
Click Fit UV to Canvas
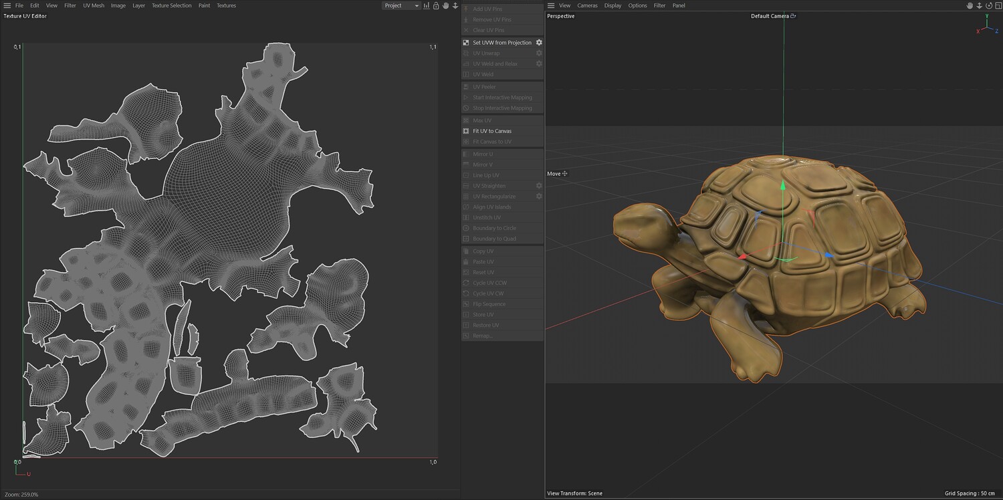point(492,131)
